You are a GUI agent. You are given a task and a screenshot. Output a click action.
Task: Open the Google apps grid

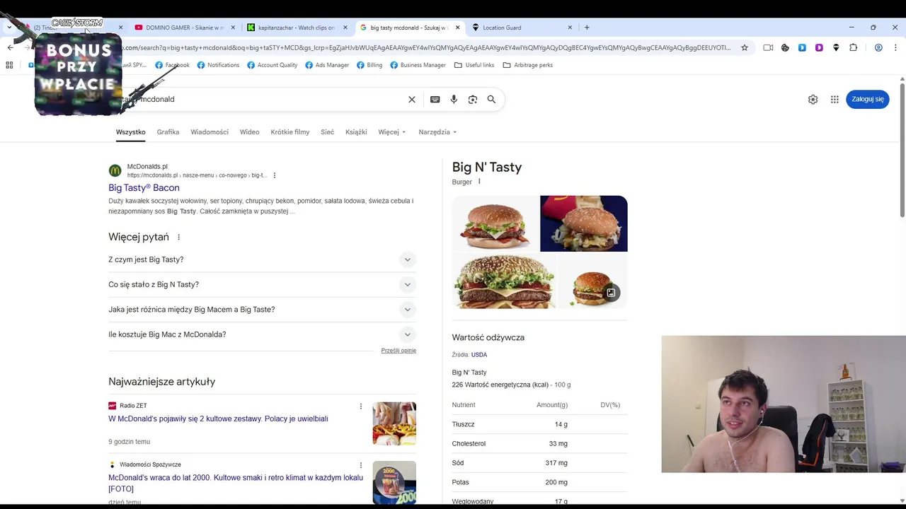(x=835, y=100)
